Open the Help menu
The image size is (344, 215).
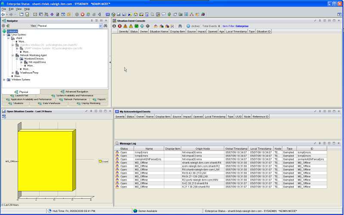(x=27, y=9)
